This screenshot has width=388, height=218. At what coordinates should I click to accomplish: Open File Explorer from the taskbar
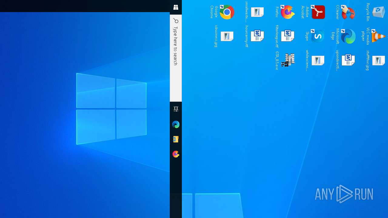[176, 139]
